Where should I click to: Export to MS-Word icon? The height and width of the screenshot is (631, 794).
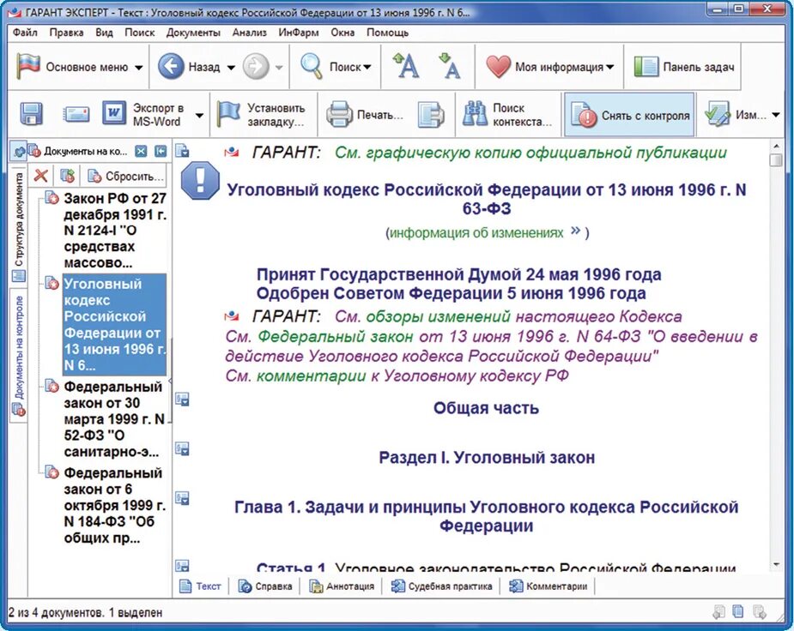tap(114, 113)
